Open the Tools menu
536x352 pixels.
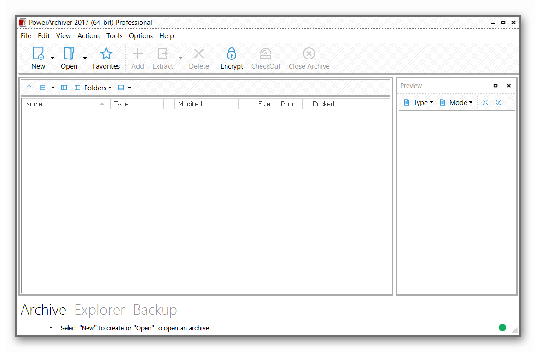pos(114,36)
